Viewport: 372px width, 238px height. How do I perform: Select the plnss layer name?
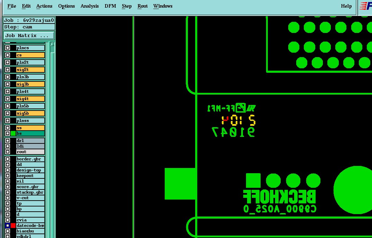pyautogui.click(x=30, y=121)
